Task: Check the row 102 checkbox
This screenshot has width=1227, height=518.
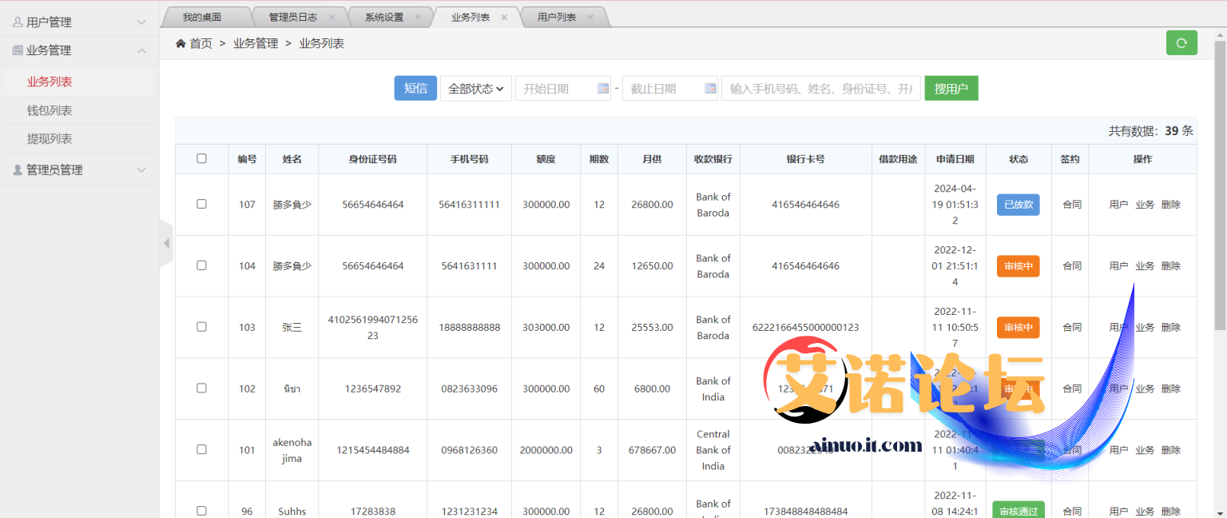Action: click(201, 388)
